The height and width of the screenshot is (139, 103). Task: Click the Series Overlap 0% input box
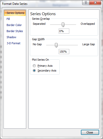(x=64, y=31)
